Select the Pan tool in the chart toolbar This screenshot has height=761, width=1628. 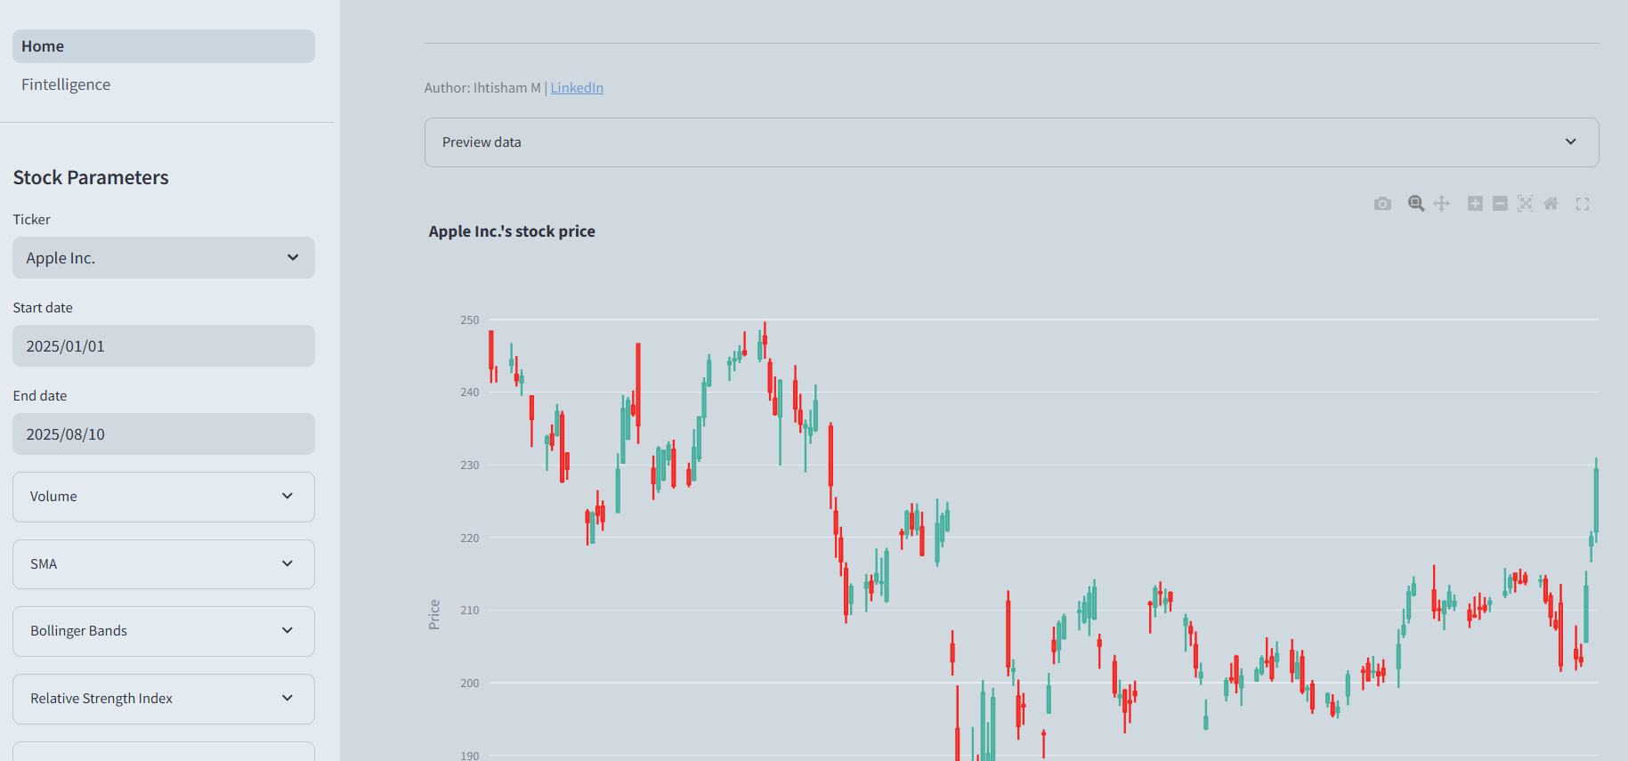pos(1442,204)
